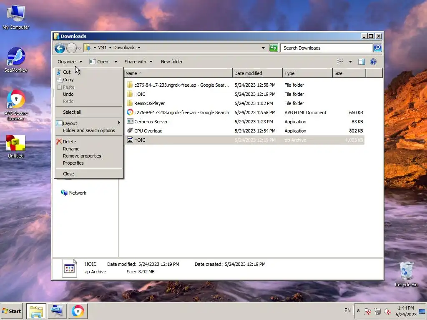The image size is (427, 320).
Task: Choose Rename from Organize menu
Action: pyautogui.click(x=89, y=149)
